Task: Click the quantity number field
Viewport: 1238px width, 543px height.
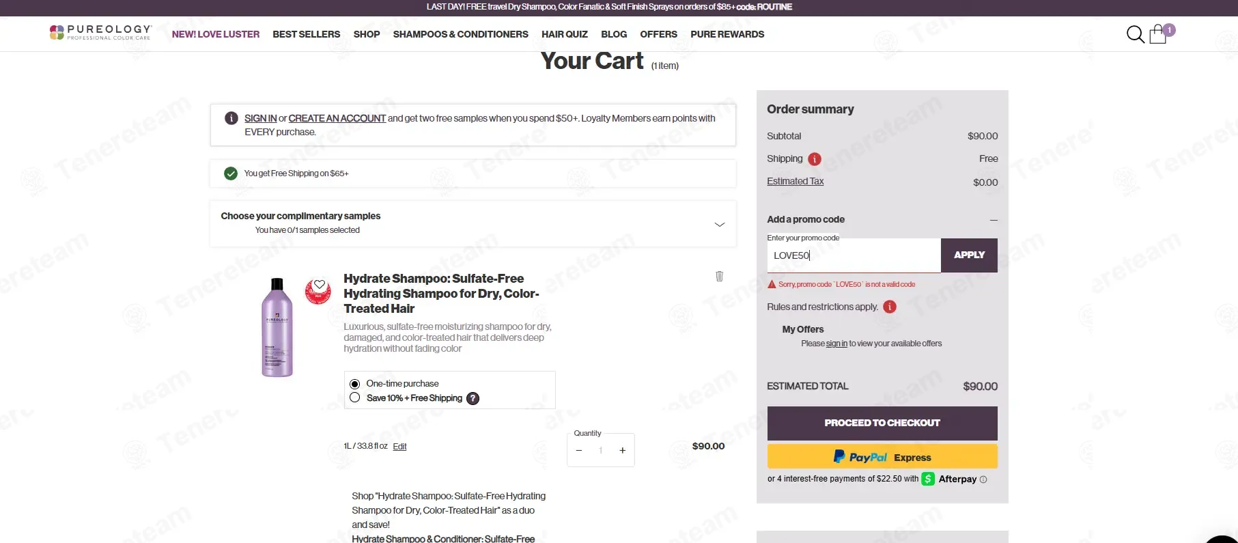Action: [x=601, y=451]
